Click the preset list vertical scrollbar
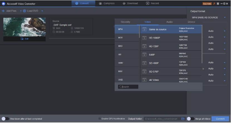231x123 pixels. click(202, 44)
